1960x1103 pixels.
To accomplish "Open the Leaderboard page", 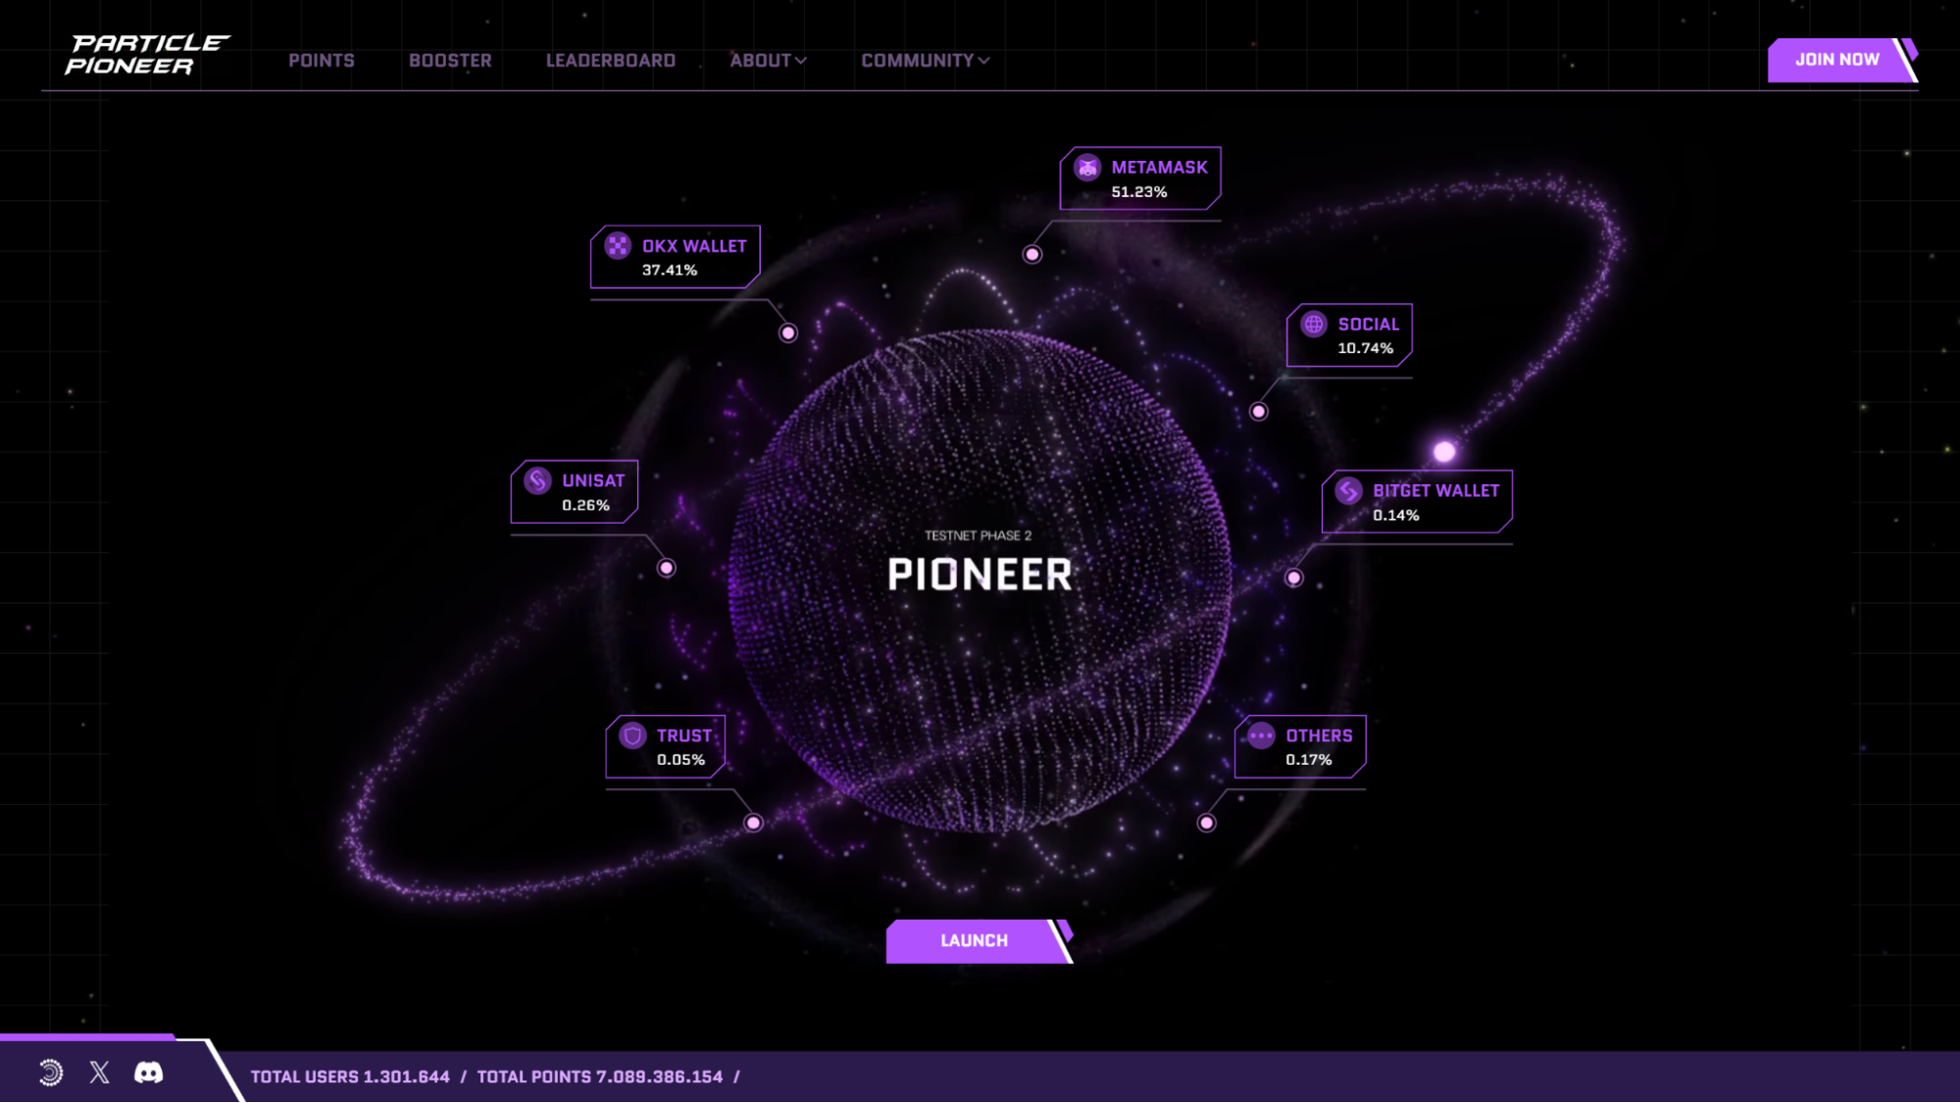I will click(610, 61).
